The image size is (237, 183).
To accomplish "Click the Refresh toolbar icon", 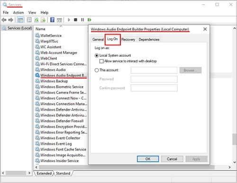I will [36, 20].
